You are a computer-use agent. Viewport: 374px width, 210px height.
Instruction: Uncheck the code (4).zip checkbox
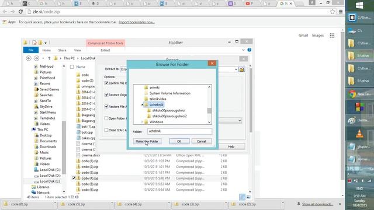[x=74, y=178]
